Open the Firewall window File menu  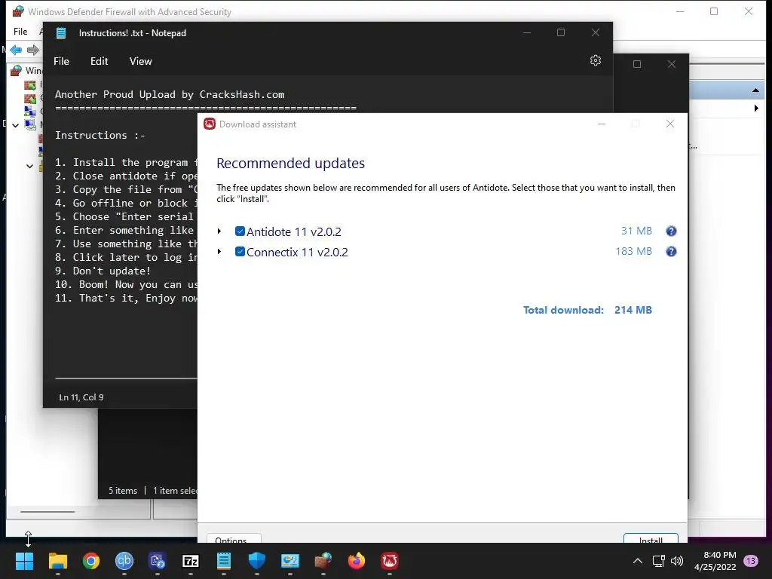(20, 32)
